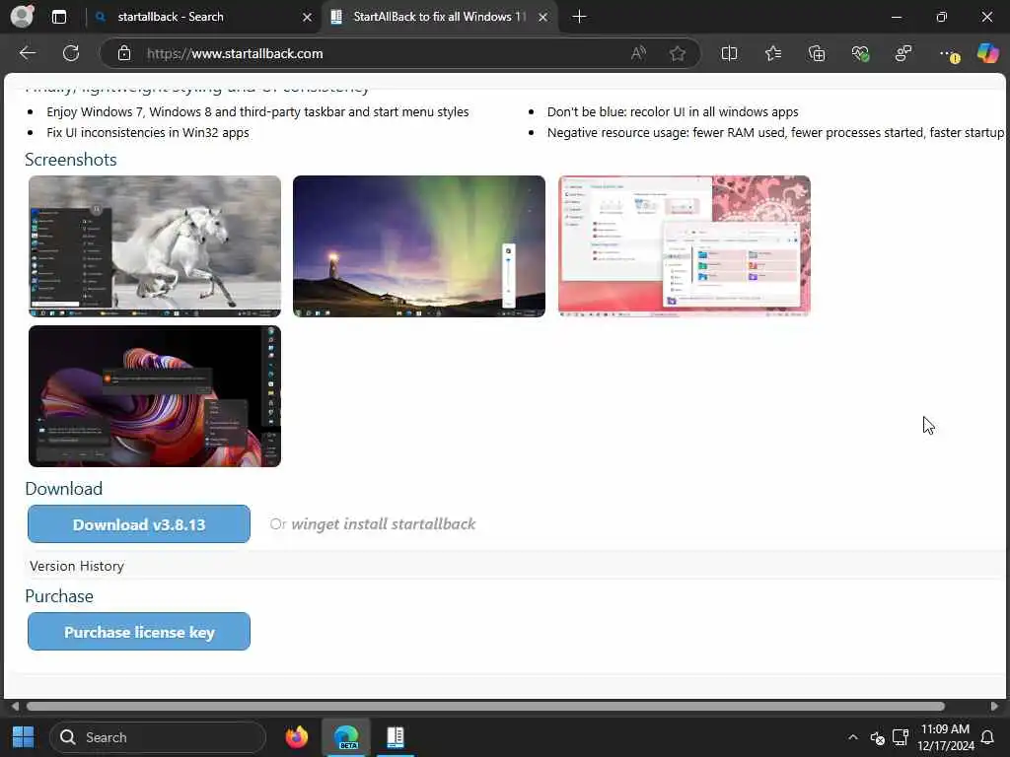Click 'Don't be blue' bullet text
This screenshot has width=1010, height=757.
pos(673,112)
